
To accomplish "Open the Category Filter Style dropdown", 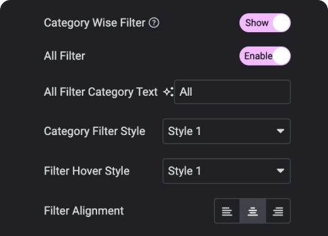I will (226, 131).
